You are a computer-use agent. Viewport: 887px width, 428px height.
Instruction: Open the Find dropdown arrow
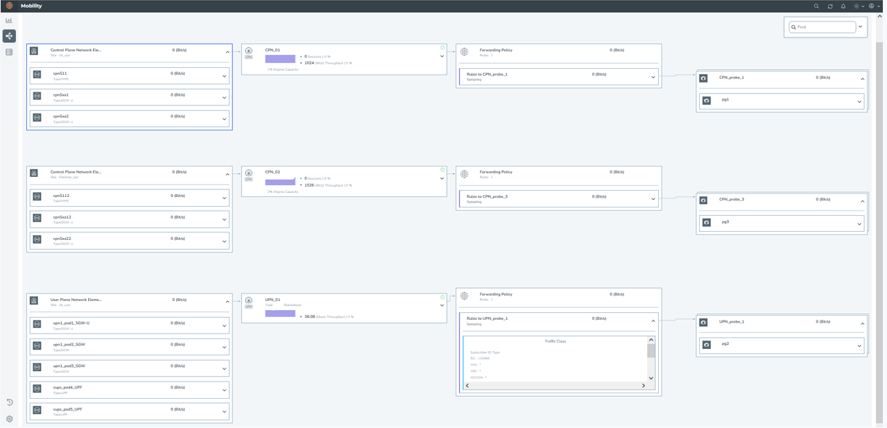tap(861, 27)
